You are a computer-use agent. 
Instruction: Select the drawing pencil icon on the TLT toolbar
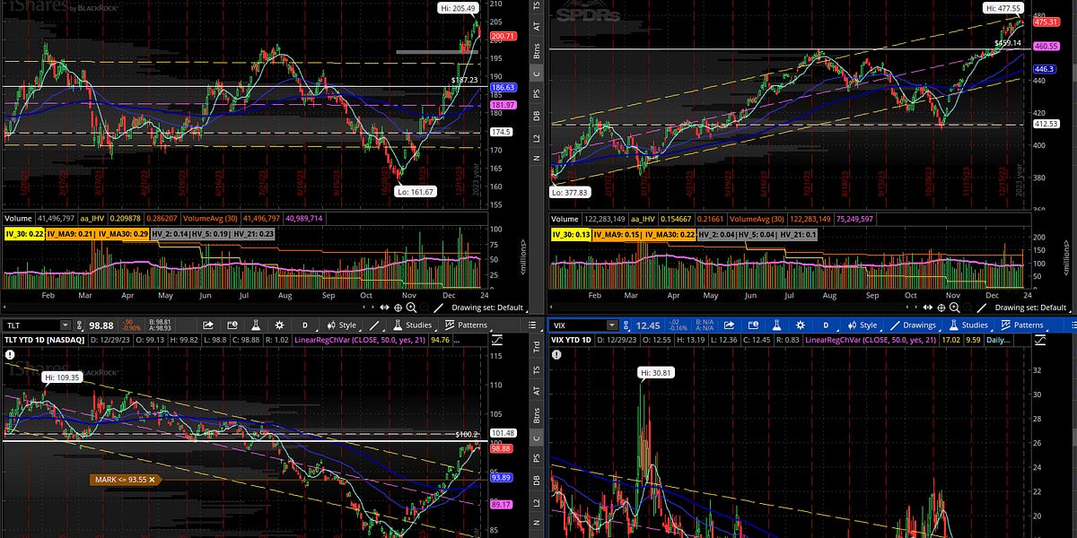coord(372,325)
